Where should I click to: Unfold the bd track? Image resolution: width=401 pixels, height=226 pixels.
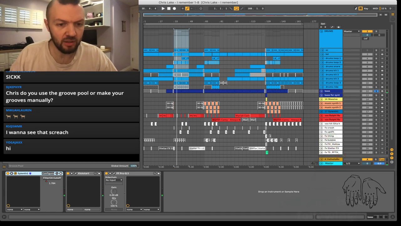point(322,54)
